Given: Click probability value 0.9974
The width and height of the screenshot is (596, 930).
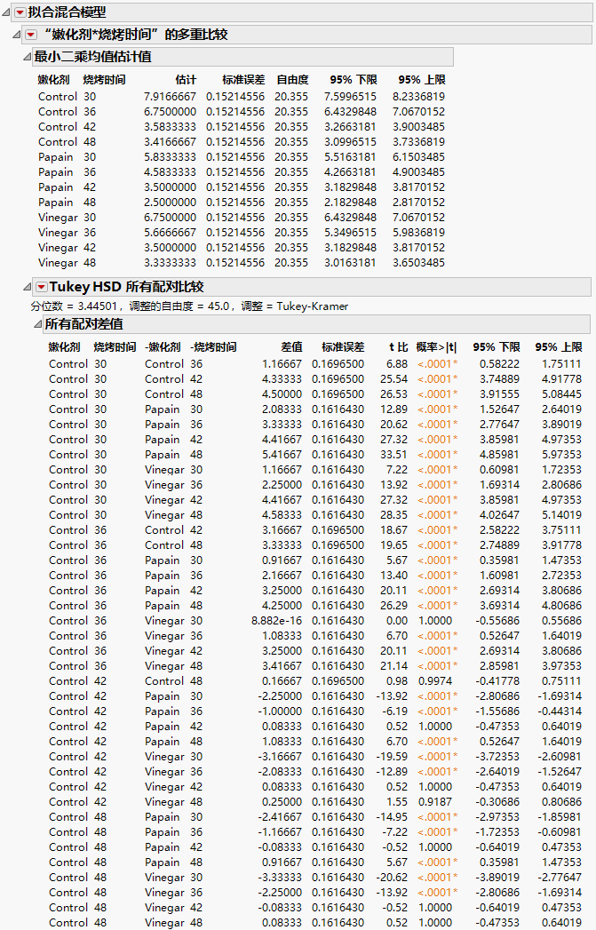Looking at the screenshot, I should pos(434,681).
